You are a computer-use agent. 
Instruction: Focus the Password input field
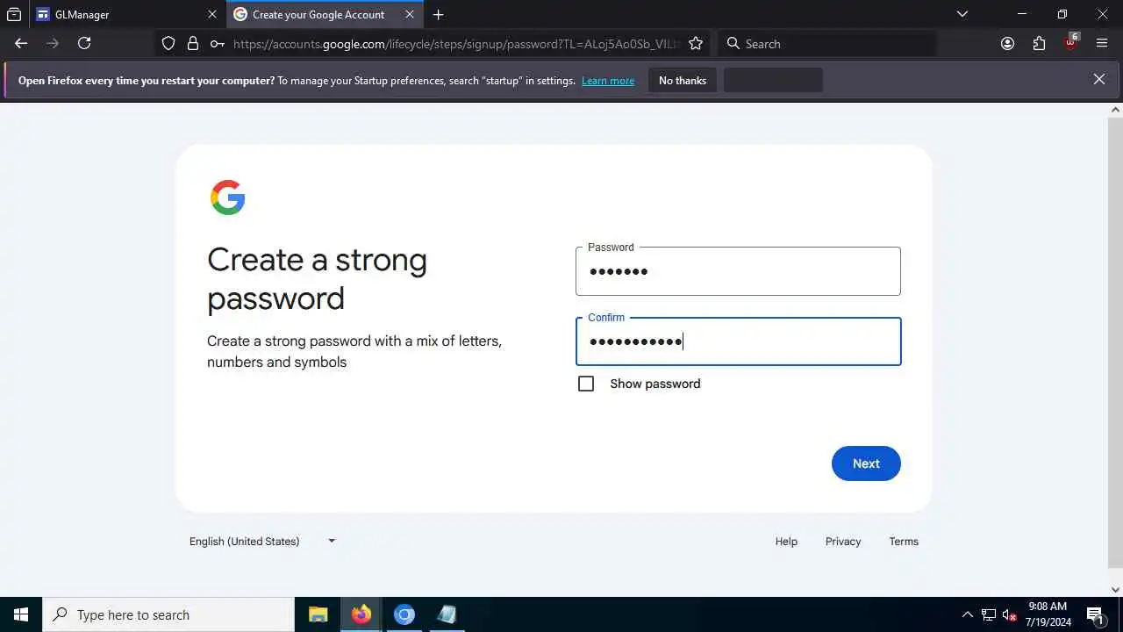pyautogui.click(x=738, y=271)
